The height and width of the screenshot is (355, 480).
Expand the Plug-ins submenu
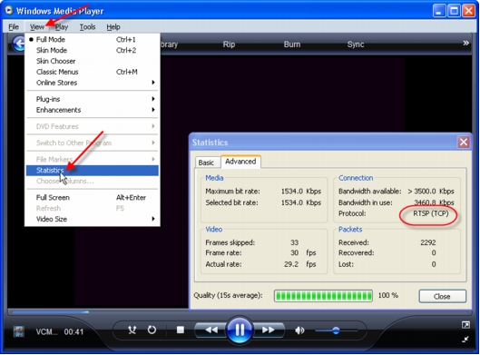(x=93, y=99)
